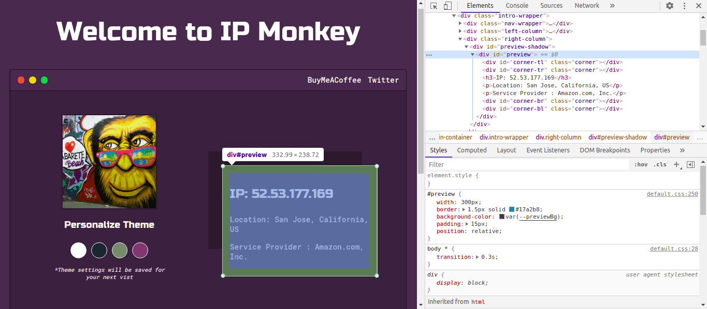
Task: Expand the nav-wrapper div node
Action: click(x=460, y=23)
